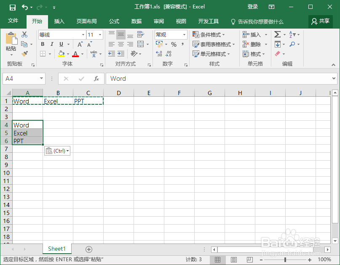Apply comma style number format
The height and width of the screenshot is (265, 340).
pyautogui.click(x=183, y=44)
